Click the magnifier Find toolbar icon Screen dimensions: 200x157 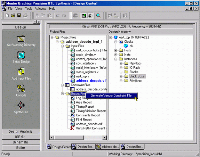coord(98,16)
